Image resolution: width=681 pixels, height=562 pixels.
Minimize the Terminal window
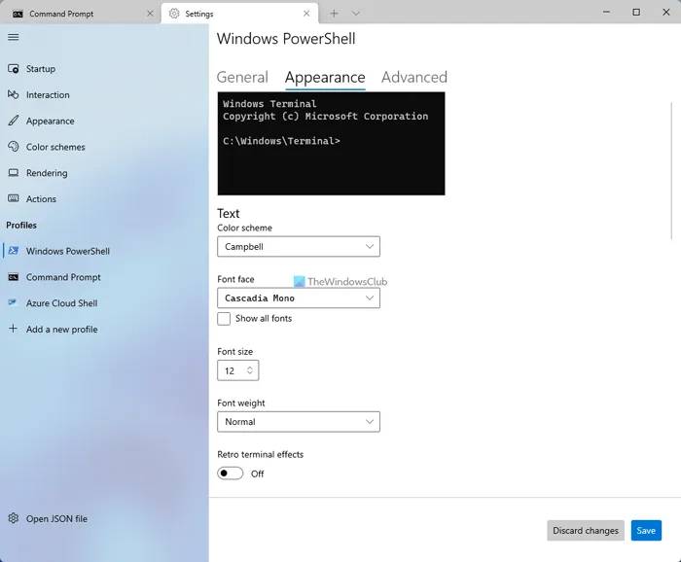pos(606,12)
